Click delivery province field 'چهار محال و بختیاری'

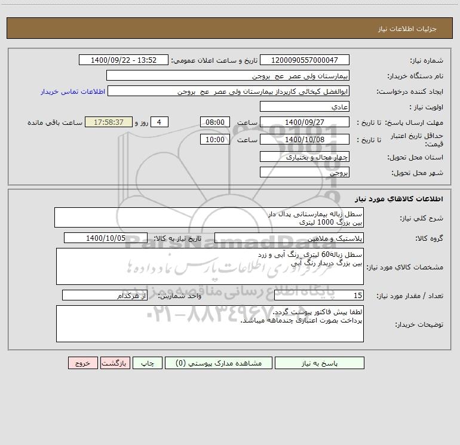305,157
